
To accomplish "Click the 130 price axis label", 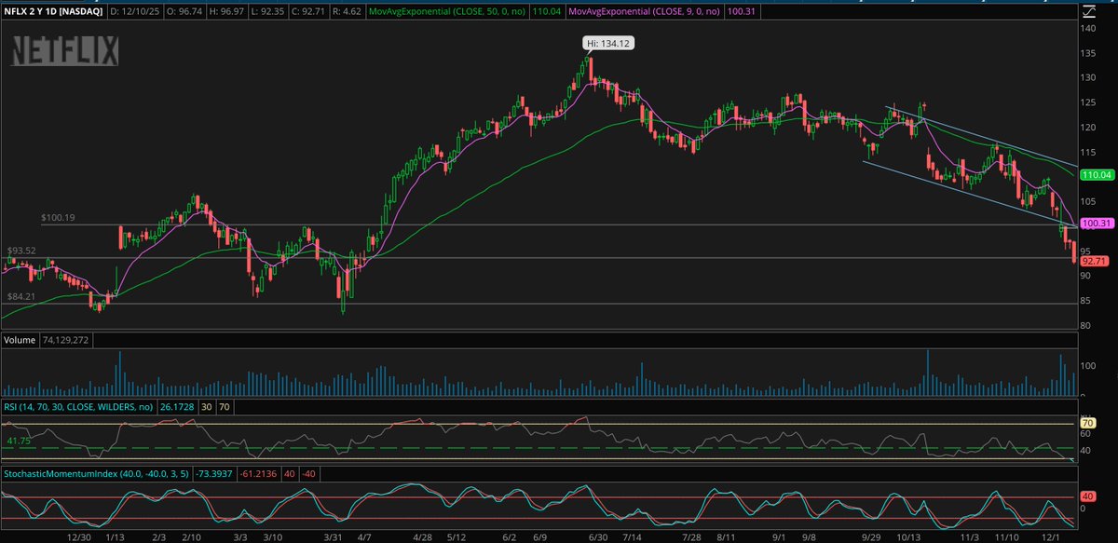I will [1088, 77].
